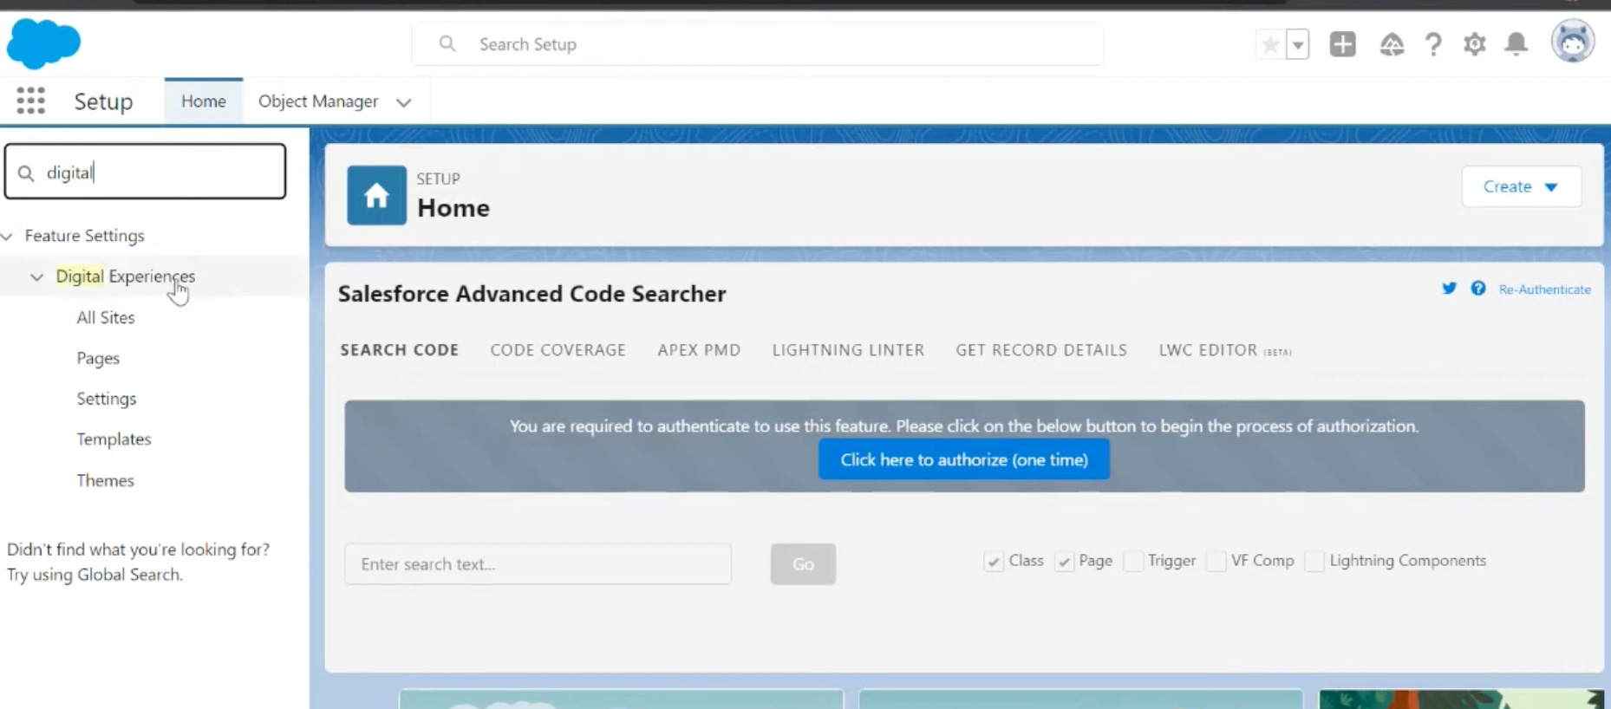Open Templates under Digital Experiences
The height and width of the screenshot is (709, 1611).
114,439
